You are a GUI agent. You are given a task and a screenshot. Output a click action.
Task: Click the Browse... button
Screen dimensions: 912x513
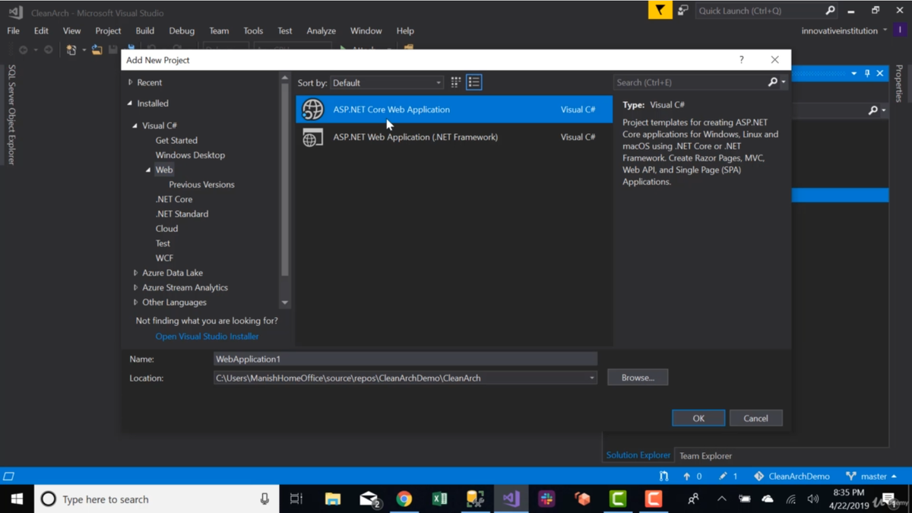tap(638, 378)
